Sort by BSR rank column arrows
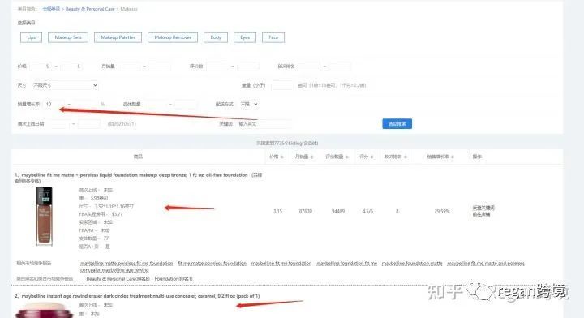Screen dimensions: 584x318 [x=406, y=157]
